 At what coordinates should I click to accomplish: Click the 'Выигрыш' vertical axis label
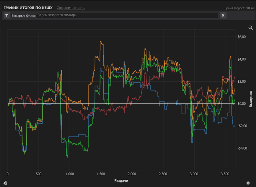click(251, 98)
